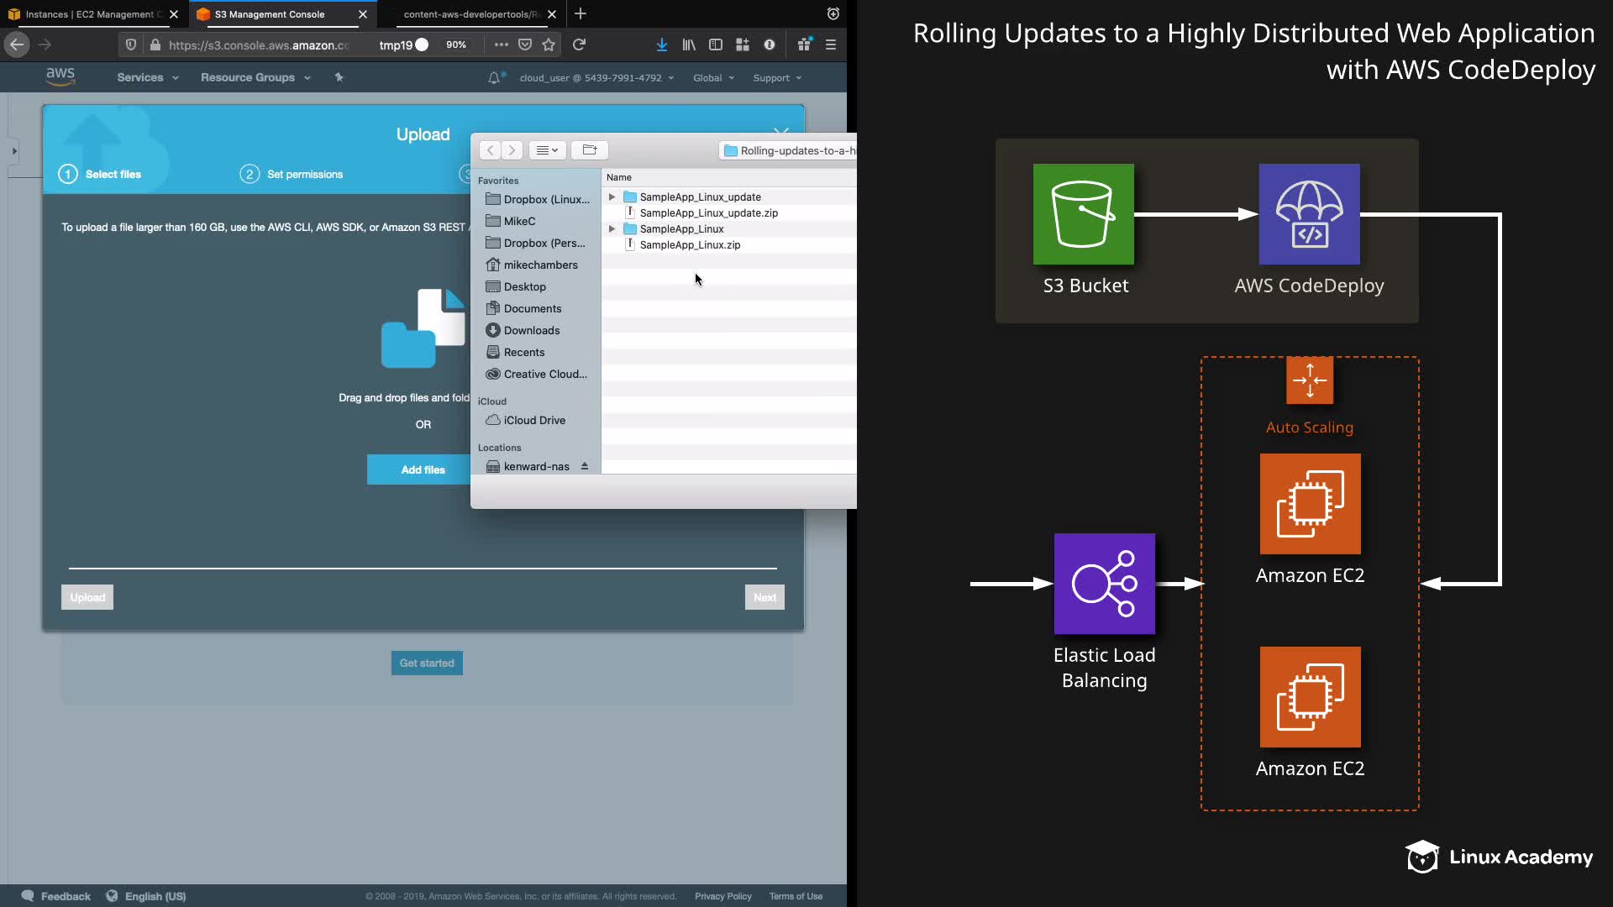1613x907 pixels.
Task: Click the reload page icon
Action: pos(579,45)
